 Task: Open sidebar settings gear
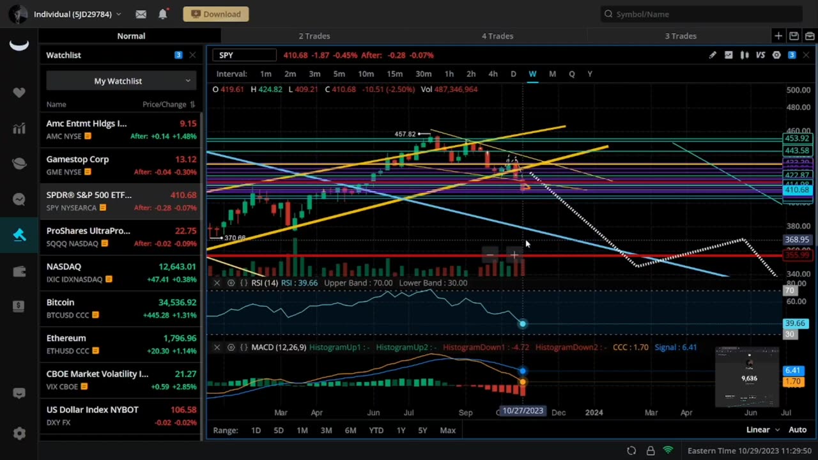19,434
